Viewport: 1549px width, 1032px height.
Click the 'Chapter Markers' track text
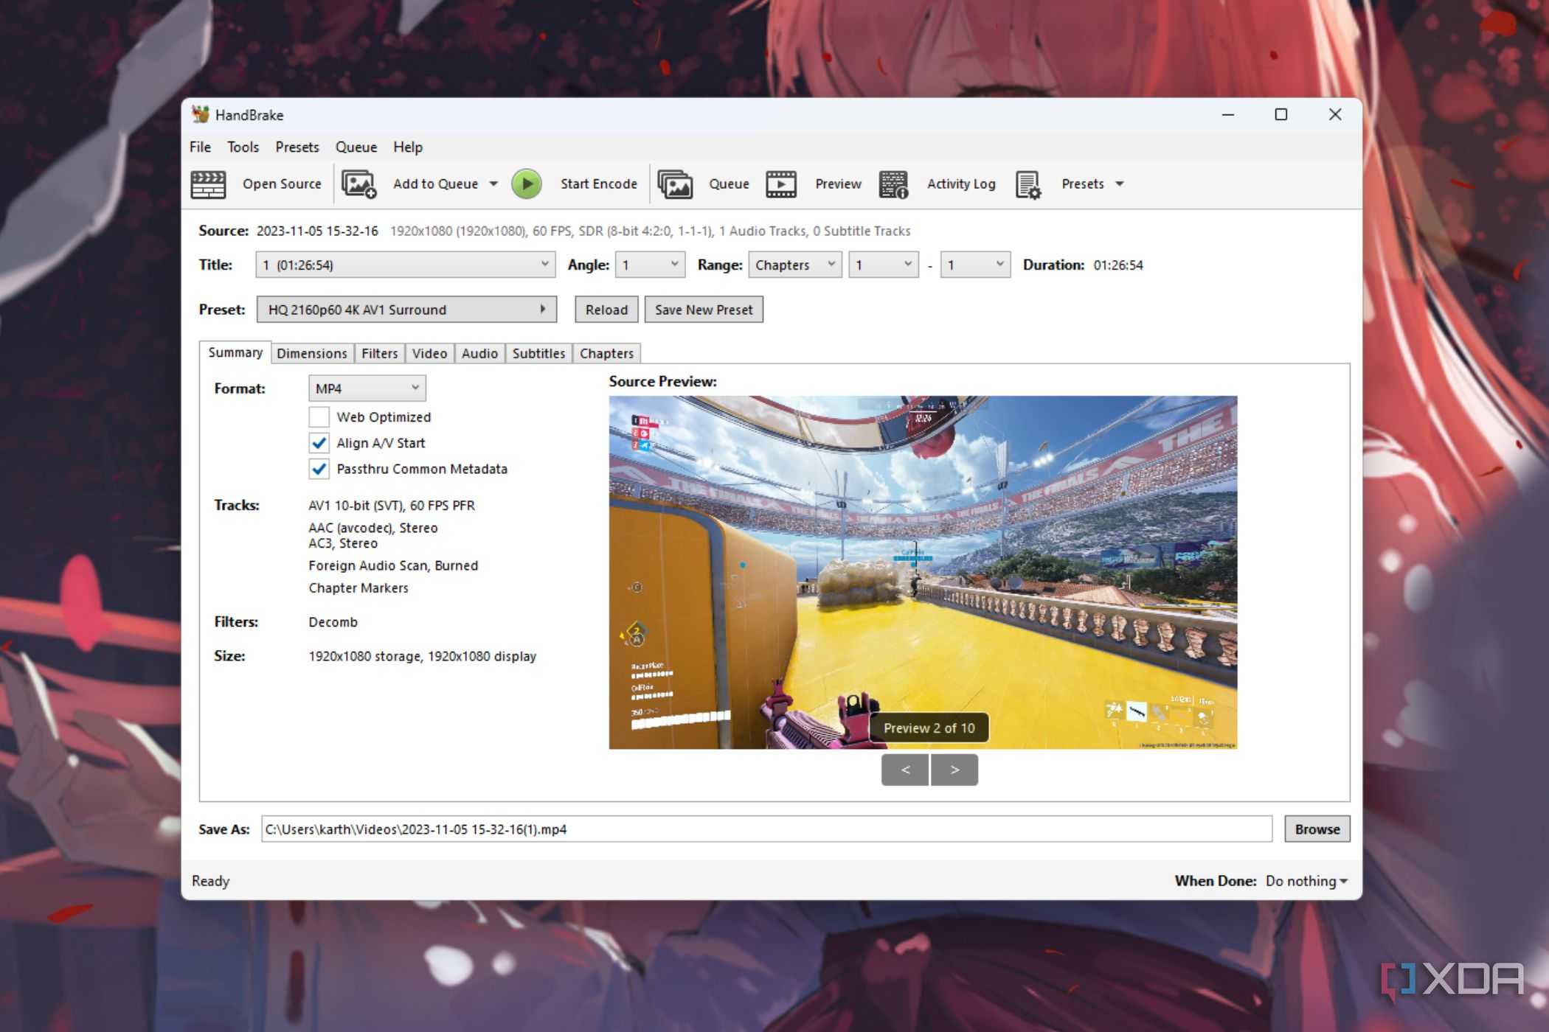pos(358,588)
